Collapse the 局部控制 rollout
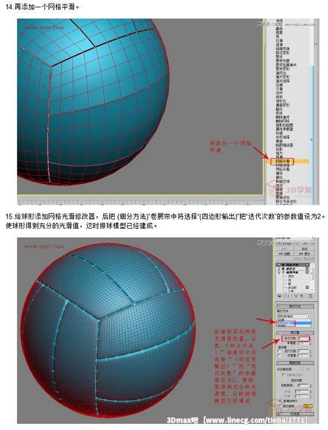 [x=295, y=363]
